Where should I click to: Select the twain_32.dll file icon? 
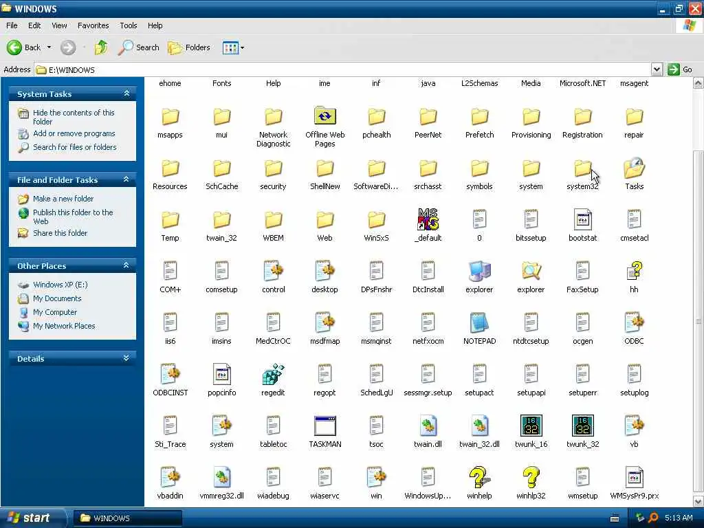(479, 426)
